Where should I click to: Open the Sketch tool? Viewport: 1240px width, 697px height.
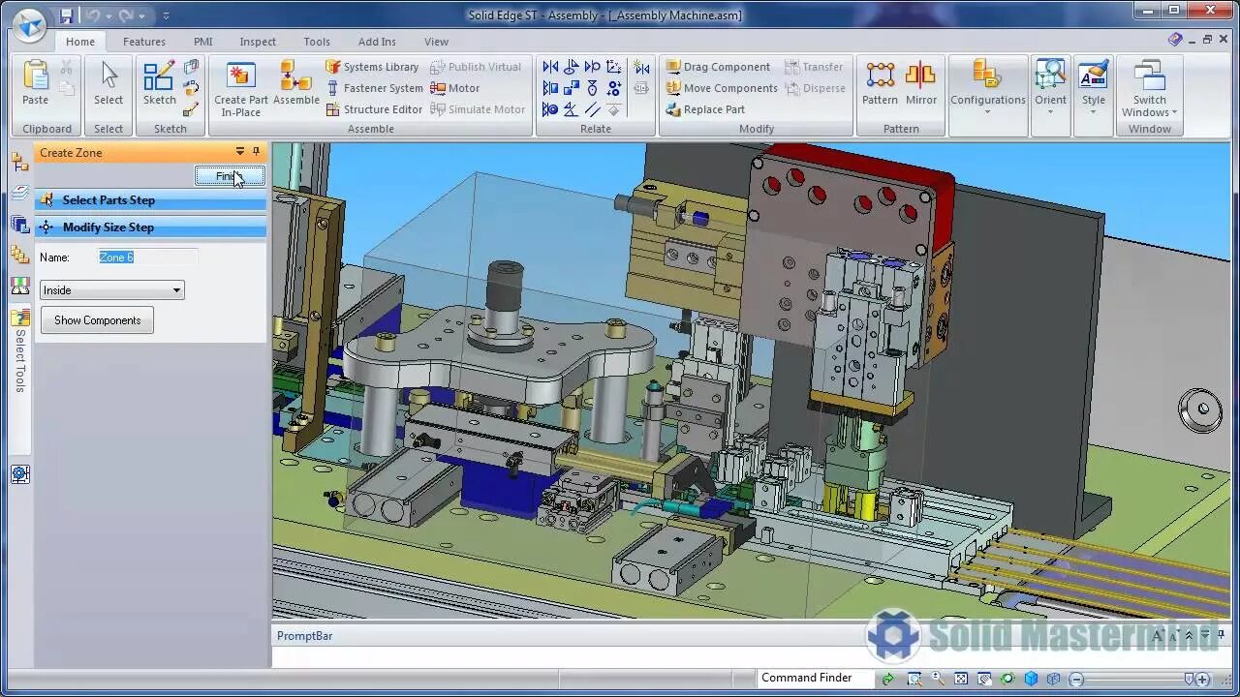[x=160, y=84]
